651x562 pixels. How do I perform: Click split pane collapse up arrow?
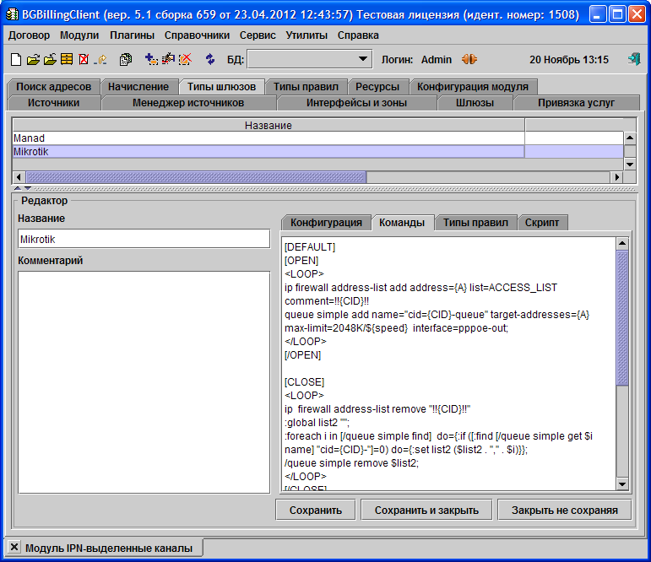(x=18, y=188)
